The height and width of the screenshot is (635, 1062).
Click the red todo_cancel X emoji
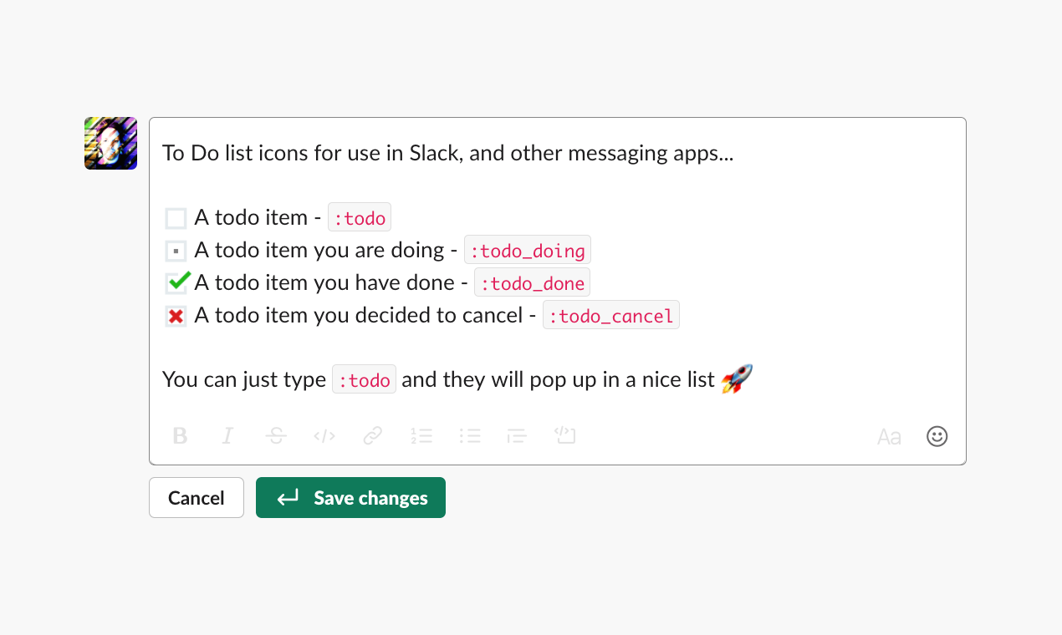point(175,315)
